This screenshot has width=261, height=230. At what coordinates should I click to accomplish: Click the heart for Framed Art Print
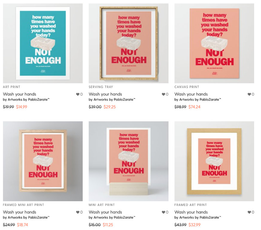click(x=249, y=212)
